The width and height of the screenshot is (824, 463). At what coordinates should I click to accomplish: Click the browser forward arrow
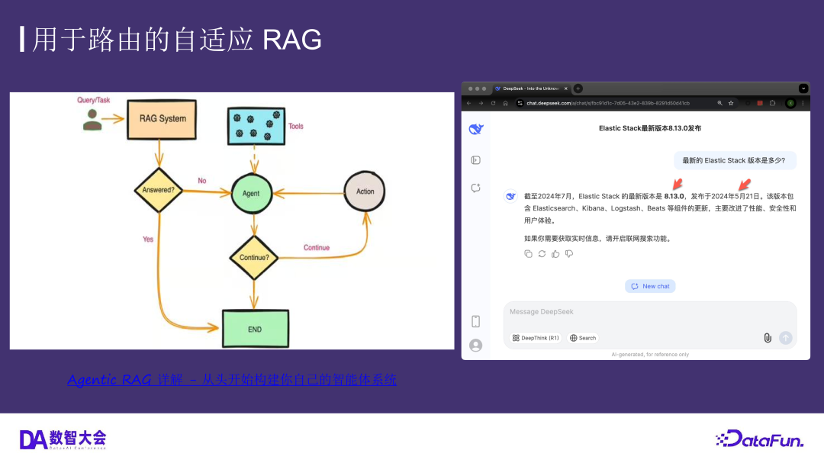[481, 103]
